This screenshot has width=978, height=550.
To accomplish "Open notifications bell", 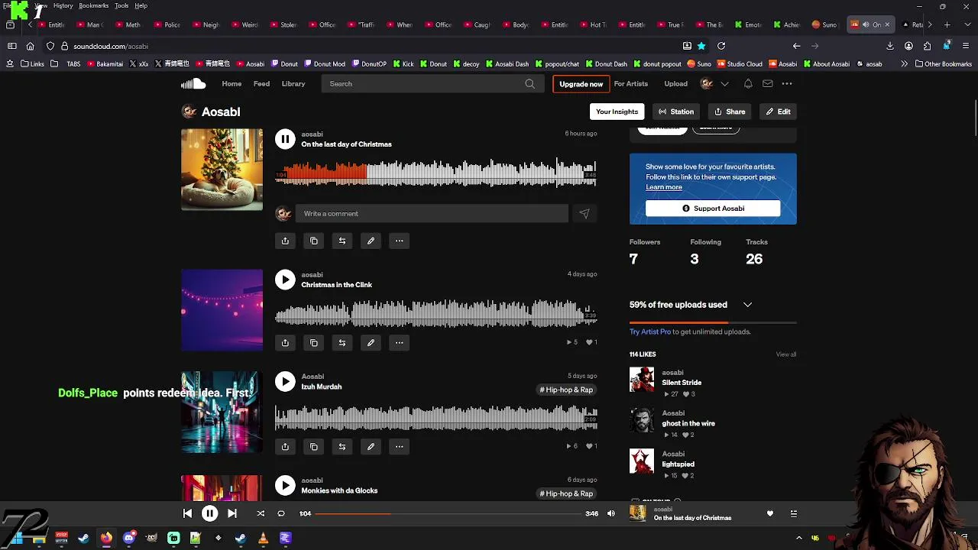I will point(748,84).
